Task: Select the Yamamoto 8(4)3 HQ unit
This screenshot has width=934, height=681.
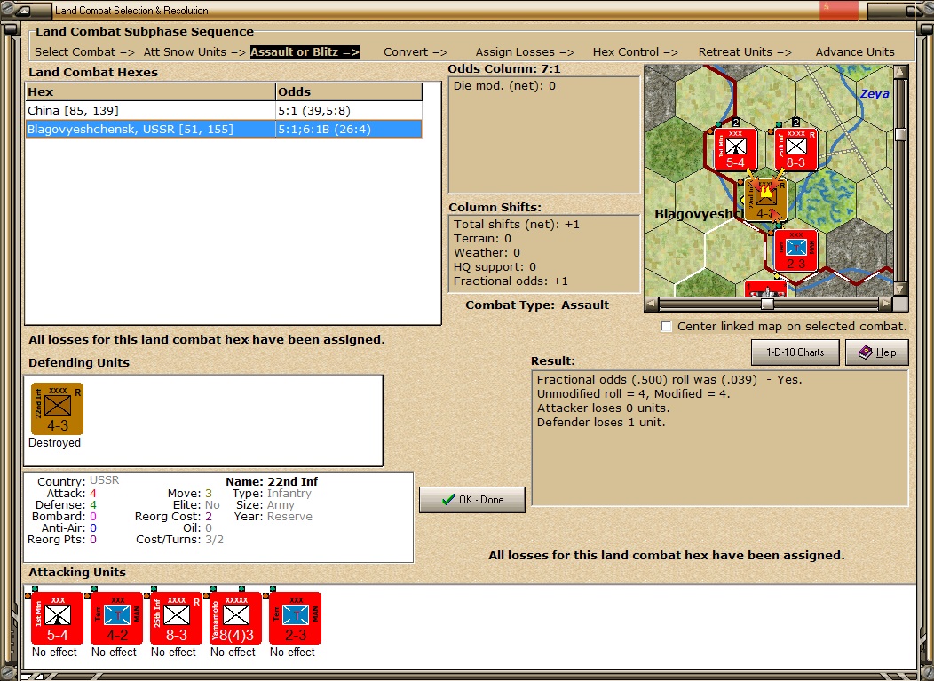Action: click(x=236, y=619)
